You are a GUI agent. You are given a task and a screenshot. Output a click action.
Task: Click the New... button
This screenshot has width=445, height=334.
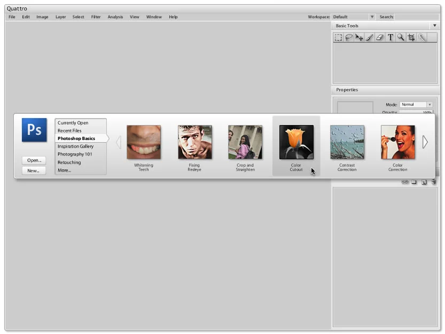point(34,170)
